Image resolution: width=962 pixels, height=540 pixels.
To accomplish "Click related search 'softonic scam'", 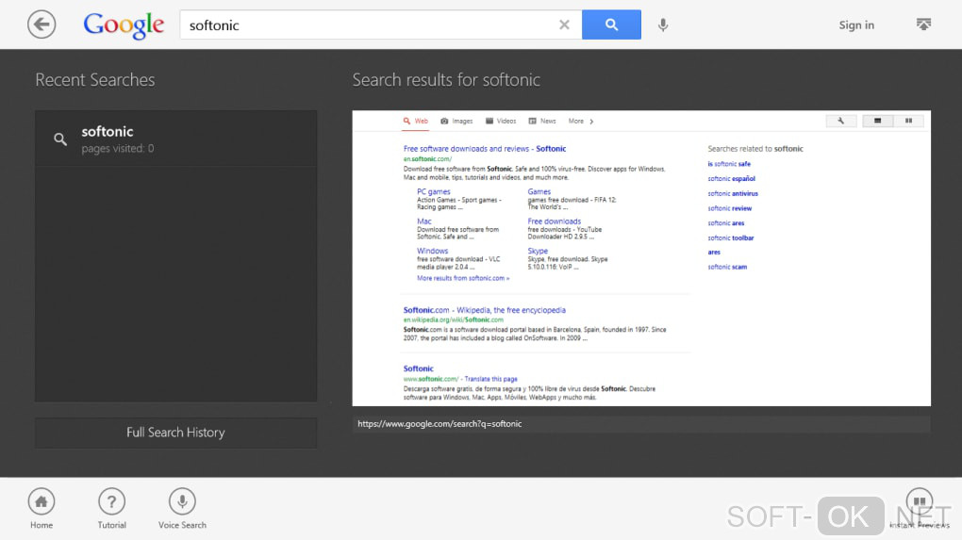I will 727,268.
